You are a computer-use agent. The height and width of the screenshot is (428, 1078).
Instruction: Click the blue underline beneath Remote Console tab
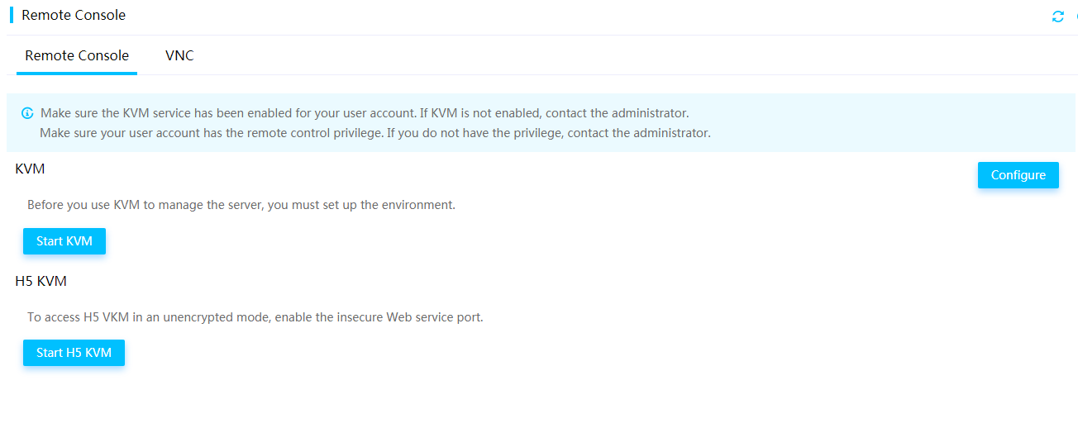tap(77, 74)
